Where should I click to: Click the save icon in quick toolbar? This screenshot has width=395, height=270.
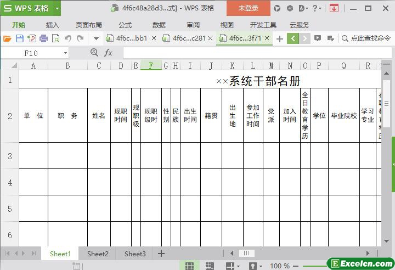tap(19, 38)
